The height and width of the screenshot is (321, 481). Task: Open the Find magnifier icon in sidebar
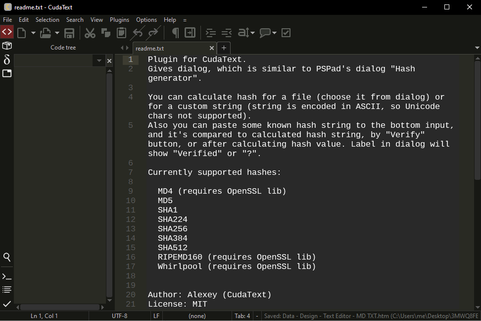(x=7, y=257)
